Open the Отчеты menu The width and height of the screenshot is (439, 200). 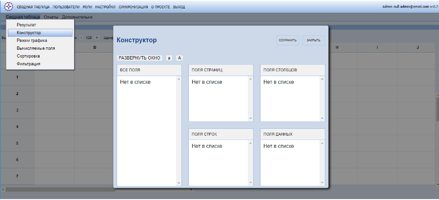coord(51,17)
